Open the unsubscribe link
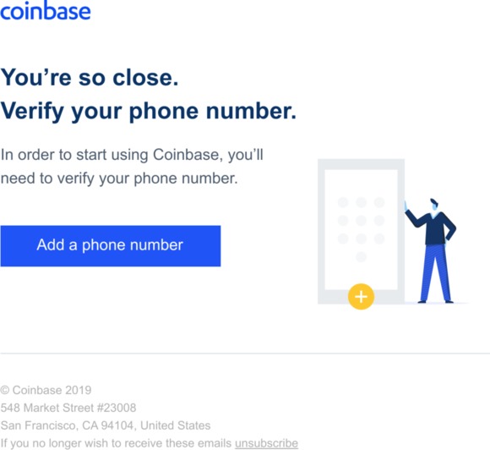Viewport: 490px width, 450px height. pos(266,443)
